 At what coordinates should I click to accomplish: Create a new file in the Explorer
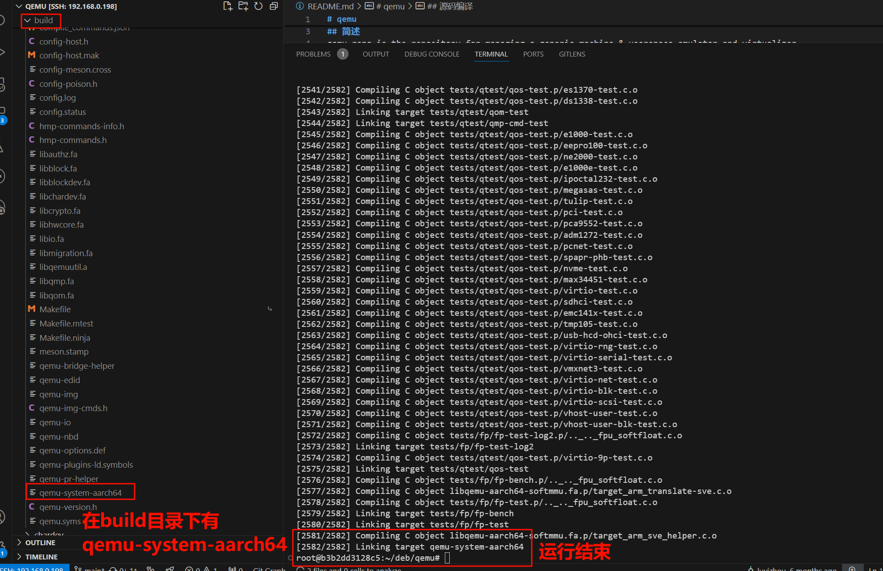[x=227, y=6]
